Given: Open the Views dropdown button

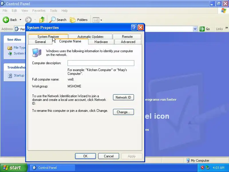Looking at the screenshot, I should (x=97, y=20).
